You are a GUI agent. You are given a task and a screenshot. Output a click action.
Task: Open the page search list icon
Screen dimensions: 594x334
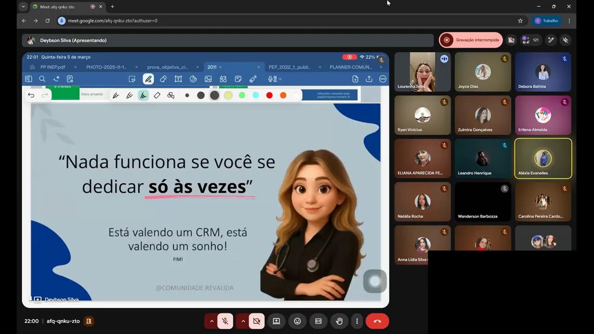coord(70,79)
